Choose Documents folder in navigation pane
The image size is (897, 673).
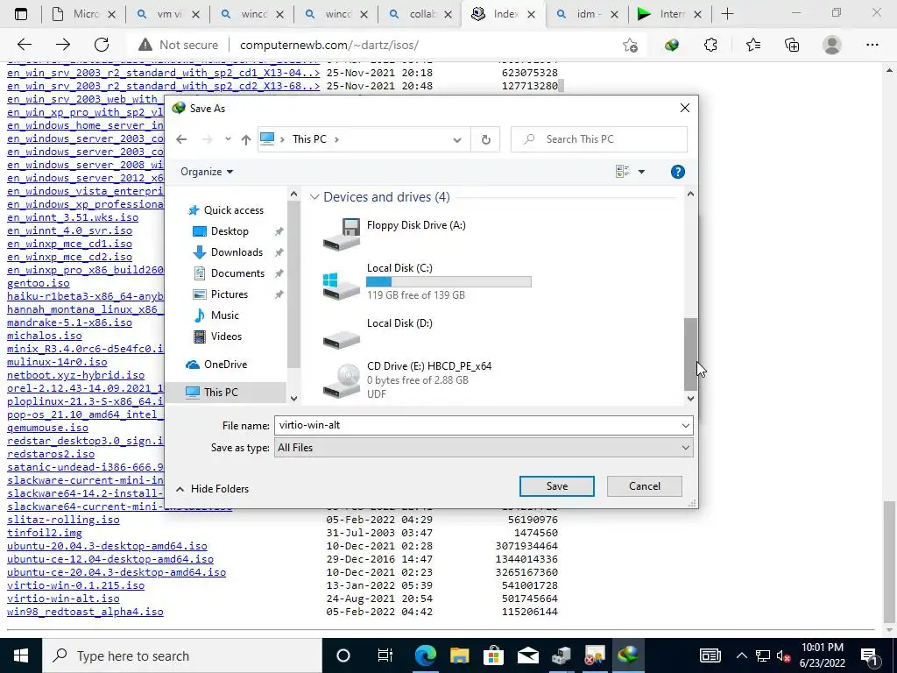pyautogui.click(x=237, y=273)
